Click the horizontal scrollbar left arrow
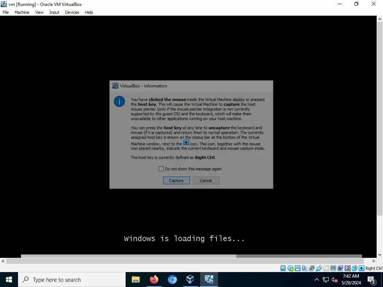Screen dimensions: 383x287 coord(3,261)
